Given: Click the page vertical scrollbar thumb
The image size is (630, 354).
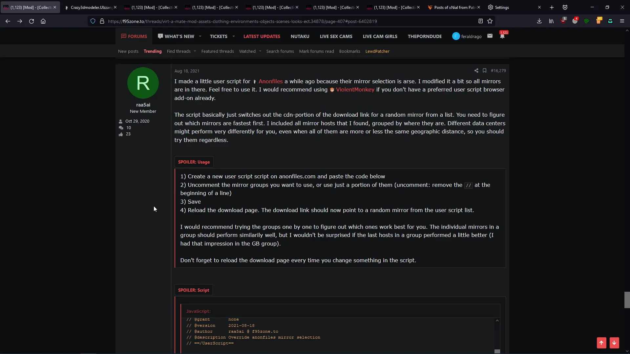Looking at the screenshot, I should 627,300.
